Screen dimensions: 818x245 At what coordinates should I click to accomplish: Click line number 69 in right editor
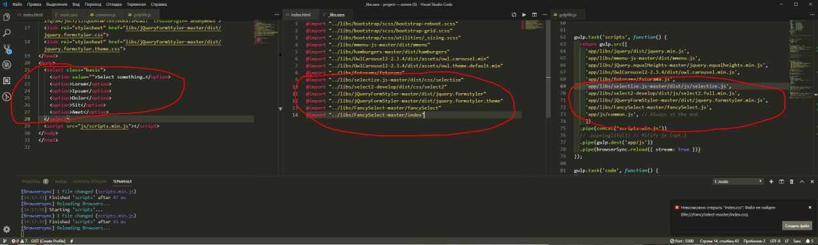(563, 85)
